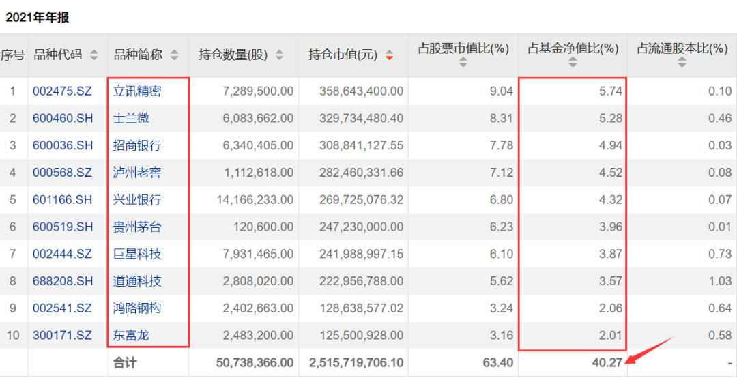The height and width of the screenshot is (378, 737).
Task: Select holding value 125,500,928.00
Action: 361,336
